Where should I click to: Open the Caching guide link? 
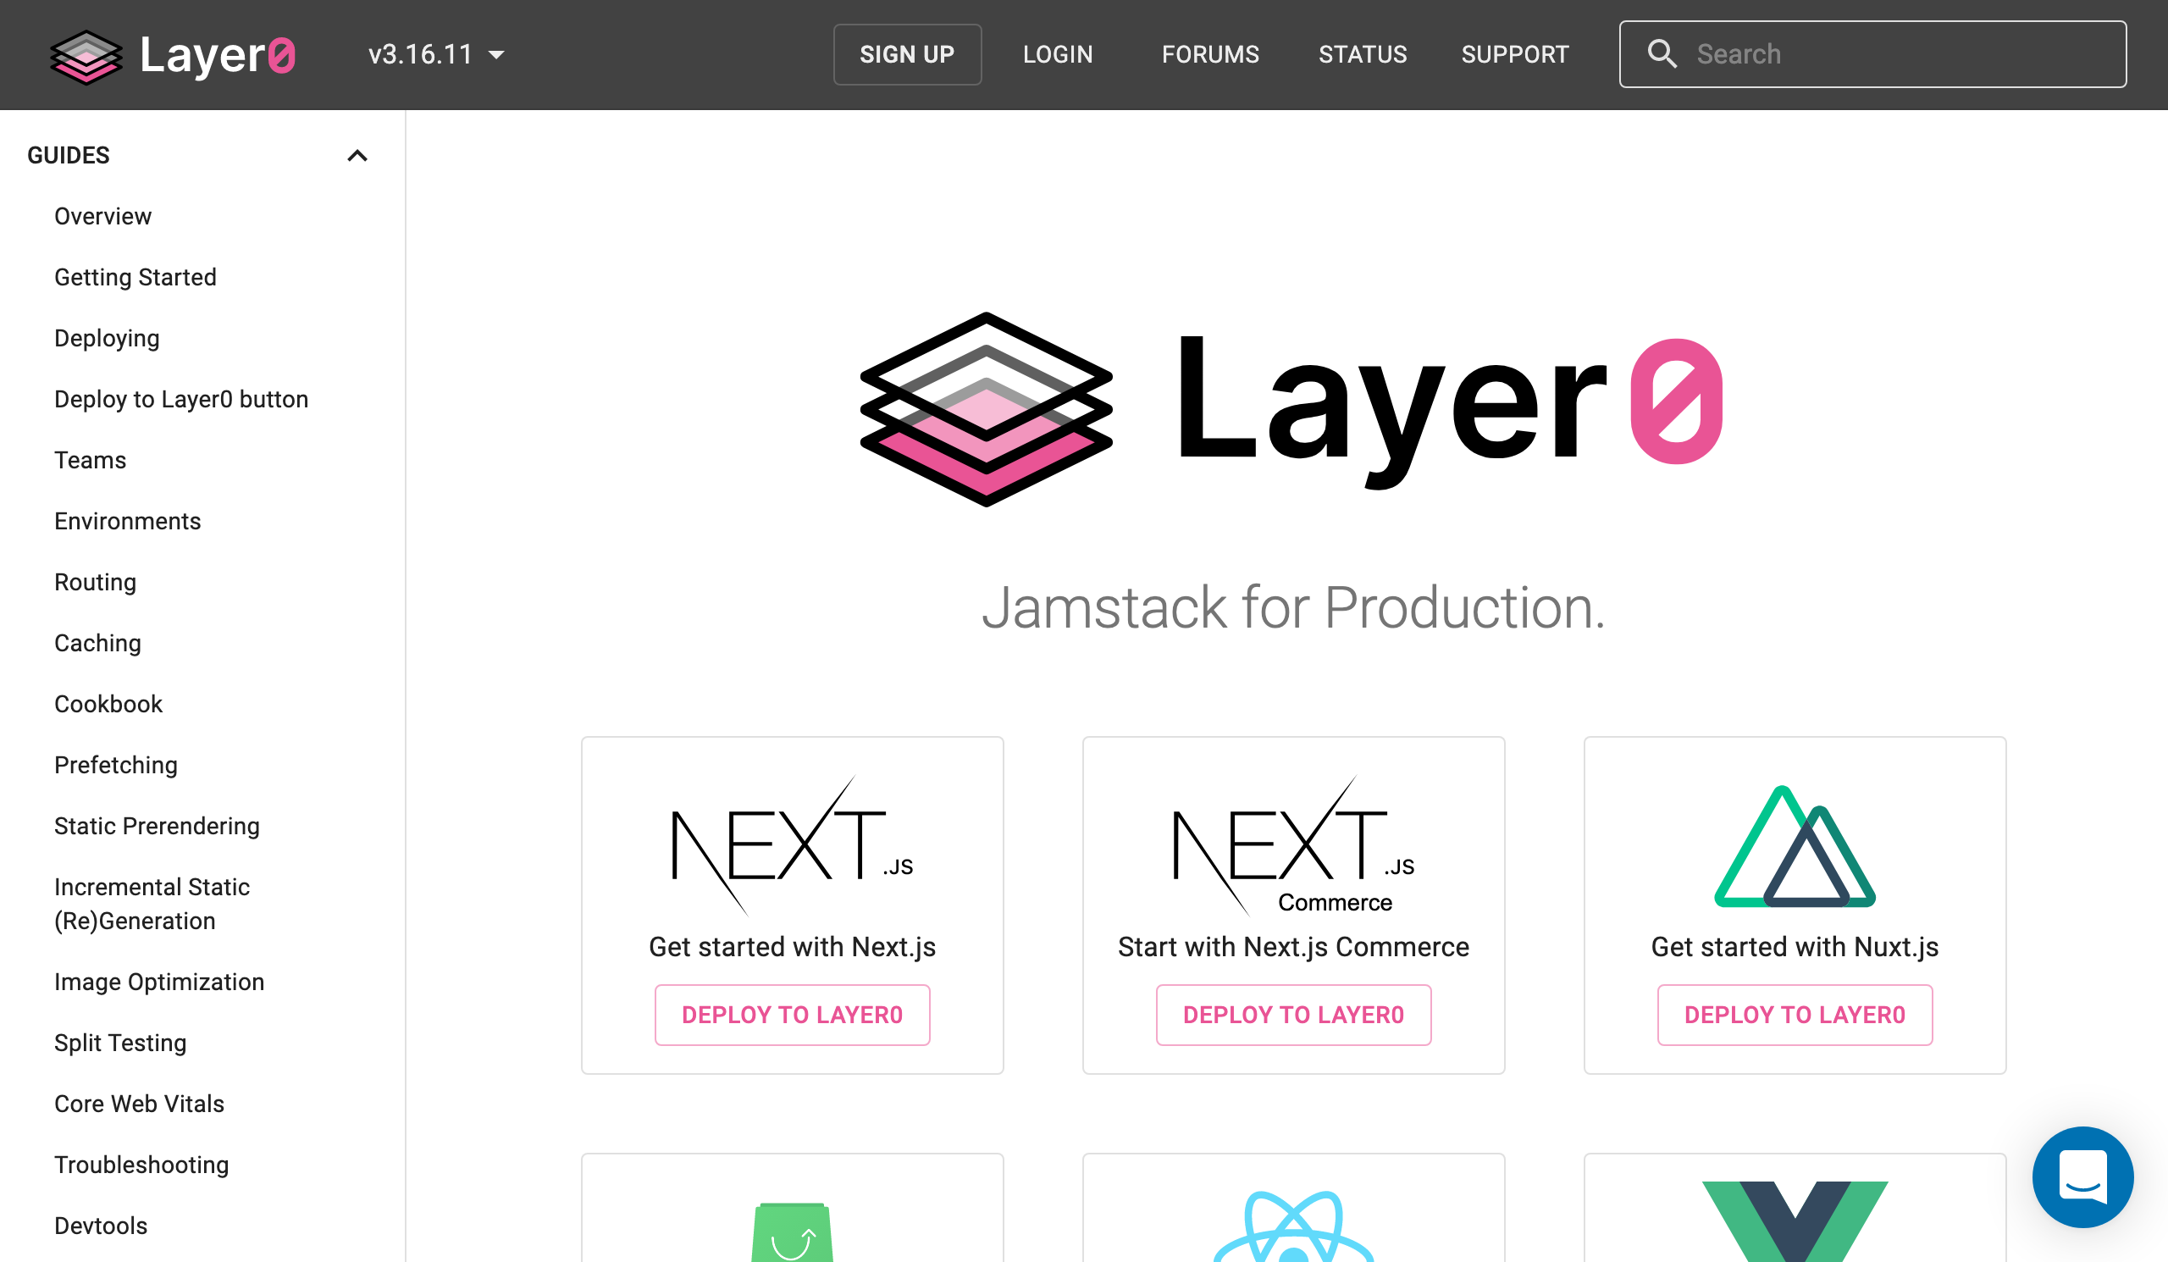[x=97, y=644]
